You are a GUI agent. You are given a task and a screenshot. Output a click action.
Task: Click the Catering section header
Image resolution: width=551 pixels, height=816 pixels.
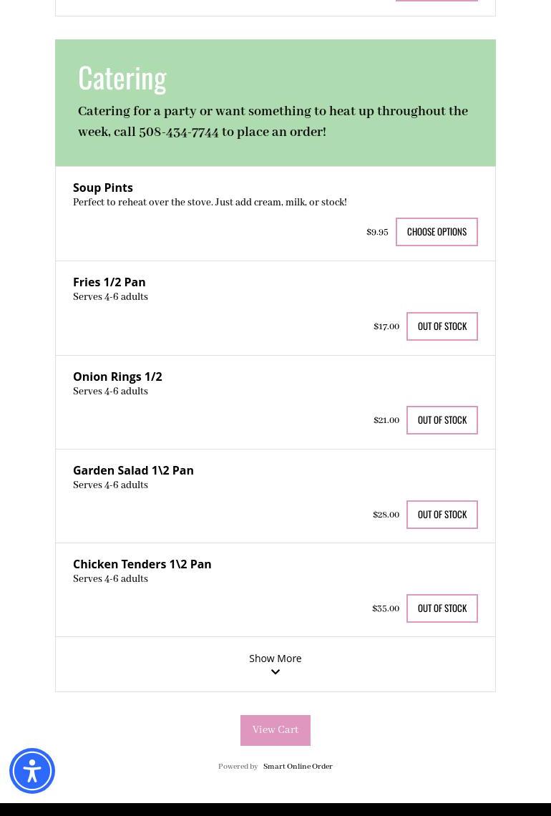tap(122, 77)
